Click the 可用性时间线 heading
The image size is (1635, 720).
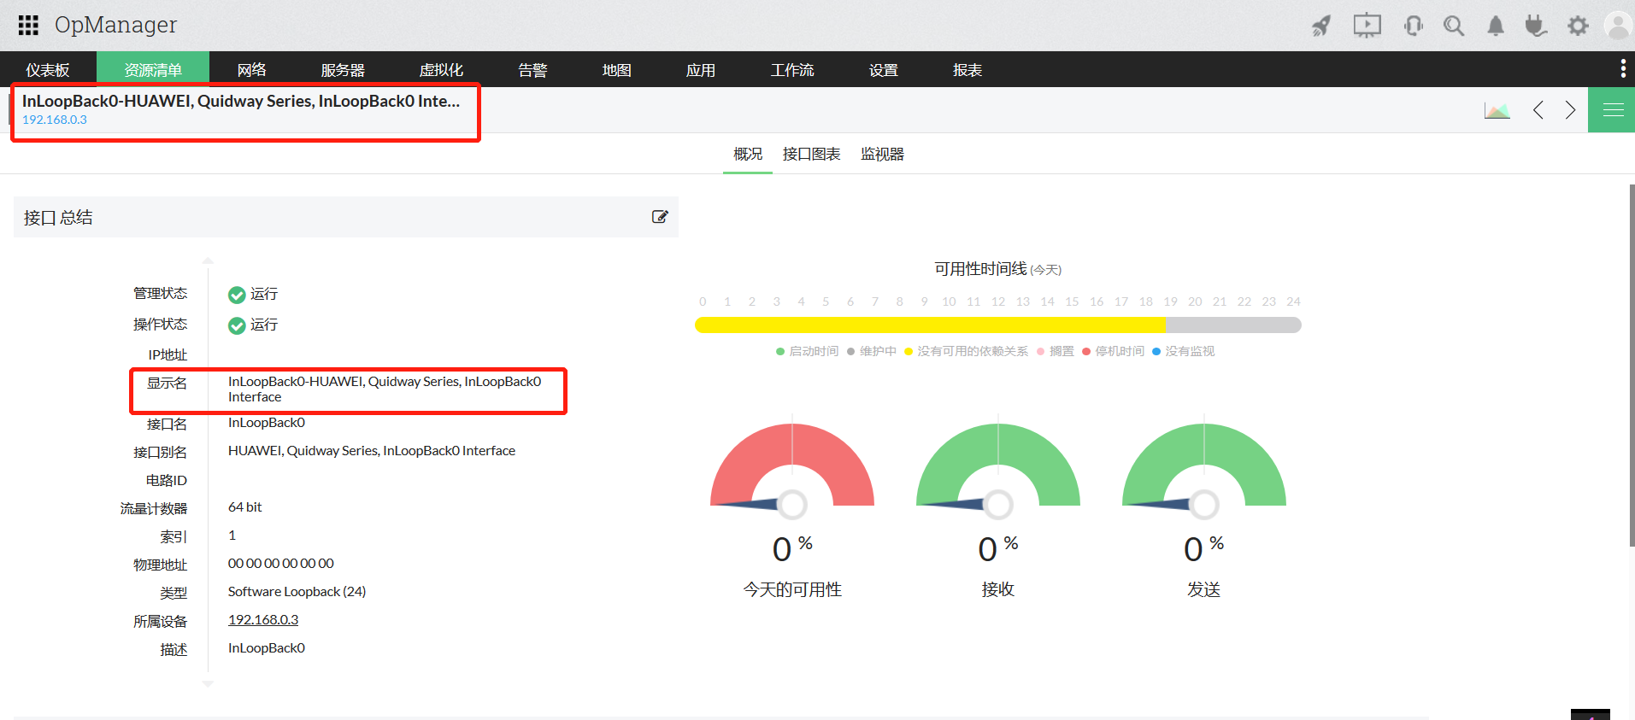[980, 269]
